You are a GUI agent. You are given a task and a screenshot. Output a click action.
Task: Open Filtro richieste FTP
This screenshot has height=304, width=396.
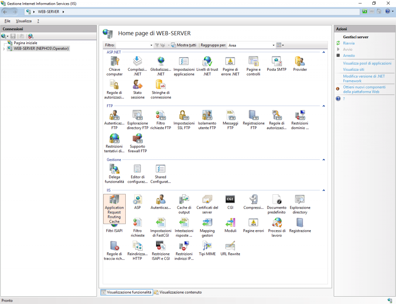160,120
